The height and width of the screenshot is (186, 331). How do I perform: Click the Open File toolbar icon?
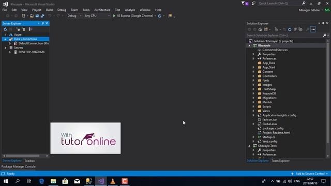[32, 16]
